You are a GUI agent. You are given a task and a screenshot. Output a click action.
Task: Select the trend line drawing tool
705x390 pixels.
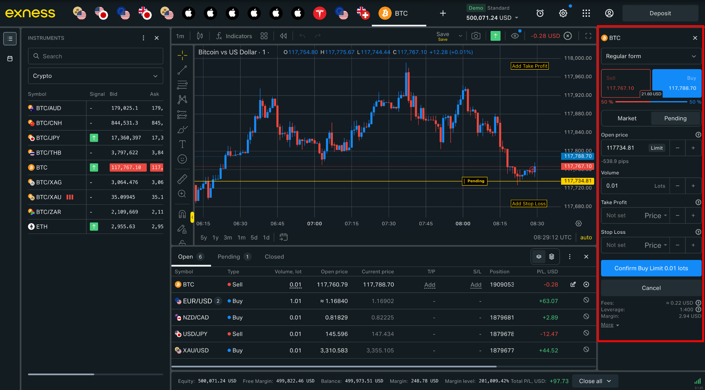(182, 70)
